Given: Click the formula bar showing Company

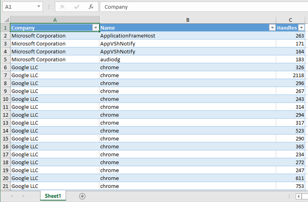Looking at the screenshot, I should pos(199,7).
